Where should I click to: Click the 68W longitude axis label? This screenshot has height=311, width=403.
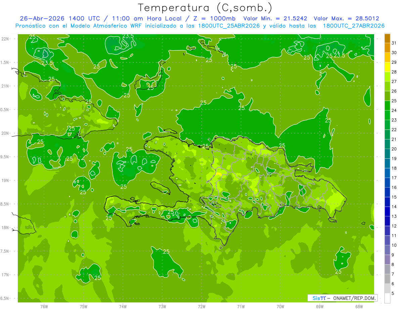(359, 306)
